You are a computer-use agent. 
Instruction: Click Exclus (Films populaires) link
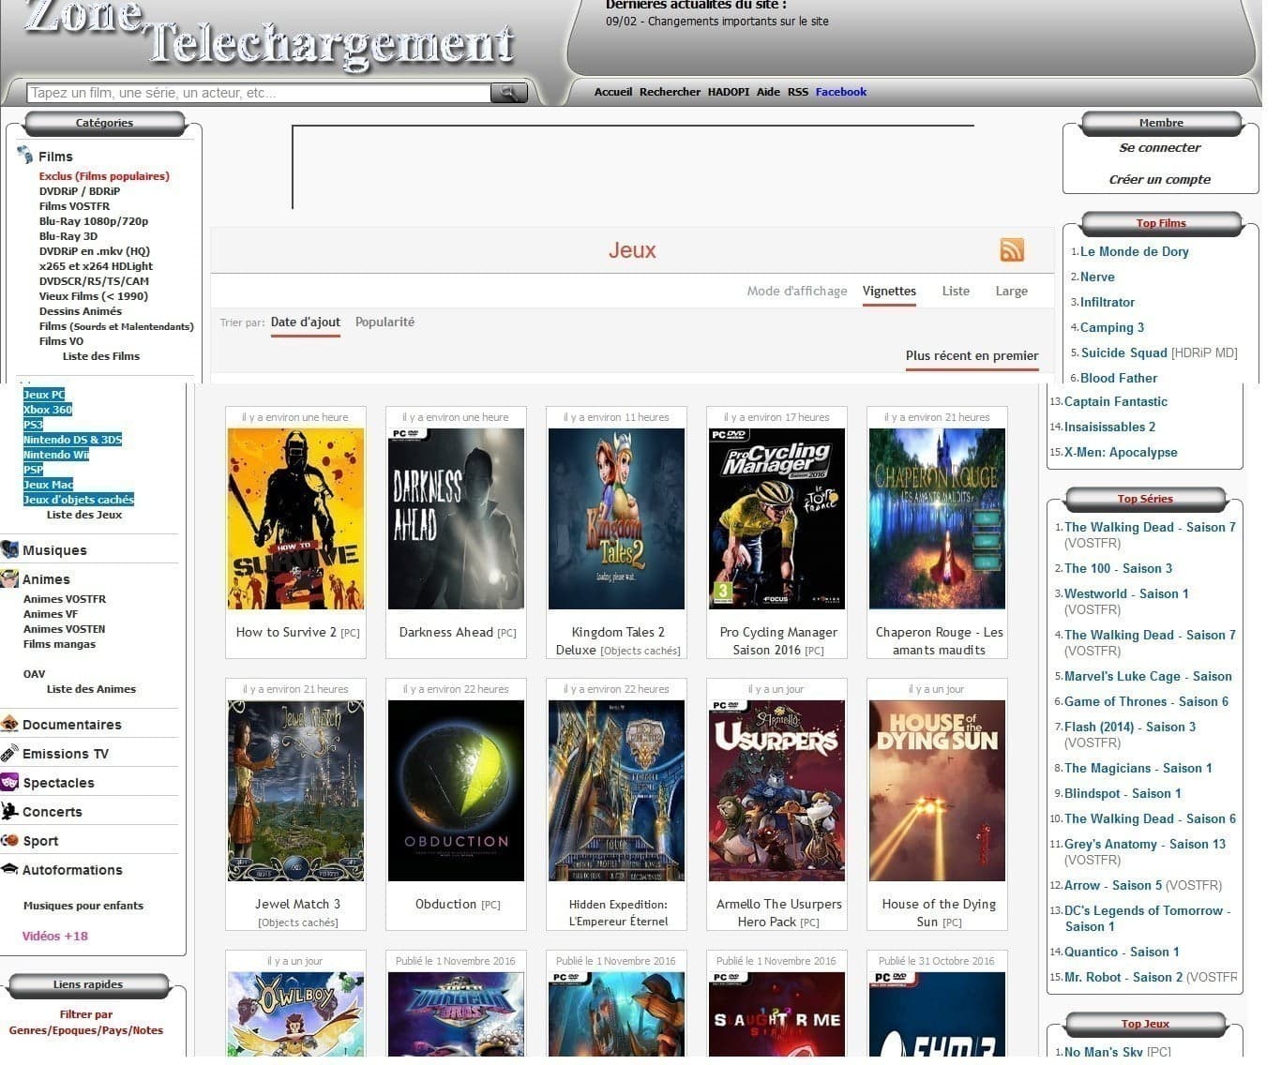pos(104,175)
